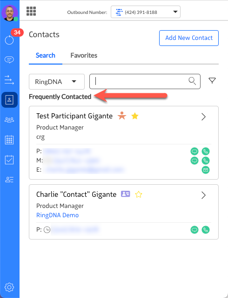The width and height of the screenshot is (228, 298).
Task: Select the Search tab
Action: coord(46,55)
